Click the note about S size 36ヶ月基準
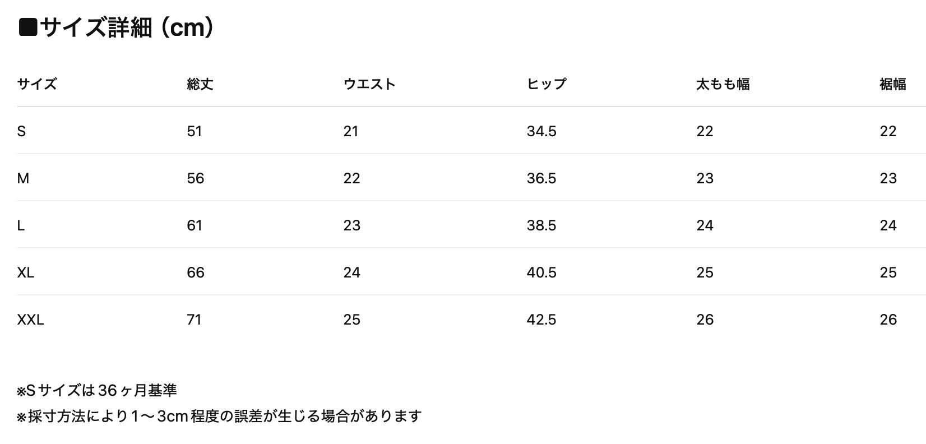Screen dimensions: 926x444 tap(97, 390)
